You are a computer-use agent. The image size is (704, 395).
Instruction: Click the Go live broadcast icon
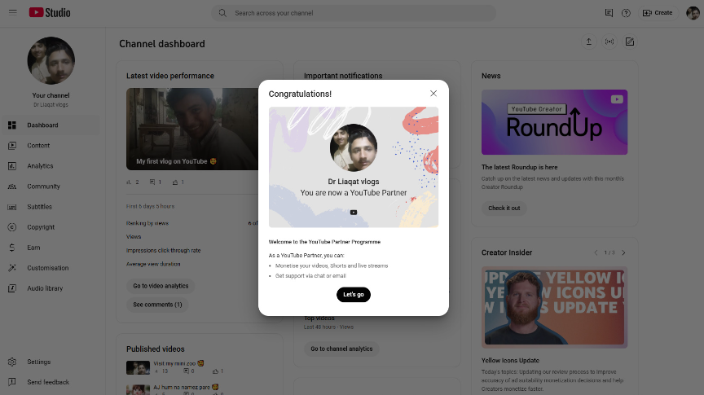tap(609, 42)
